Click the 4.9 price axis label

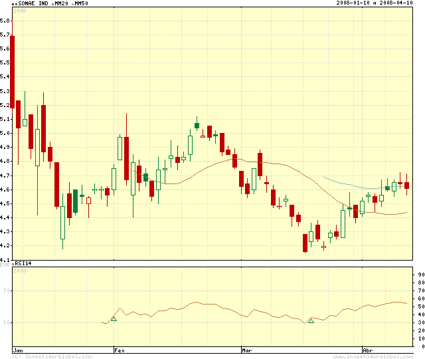(5, 147)
